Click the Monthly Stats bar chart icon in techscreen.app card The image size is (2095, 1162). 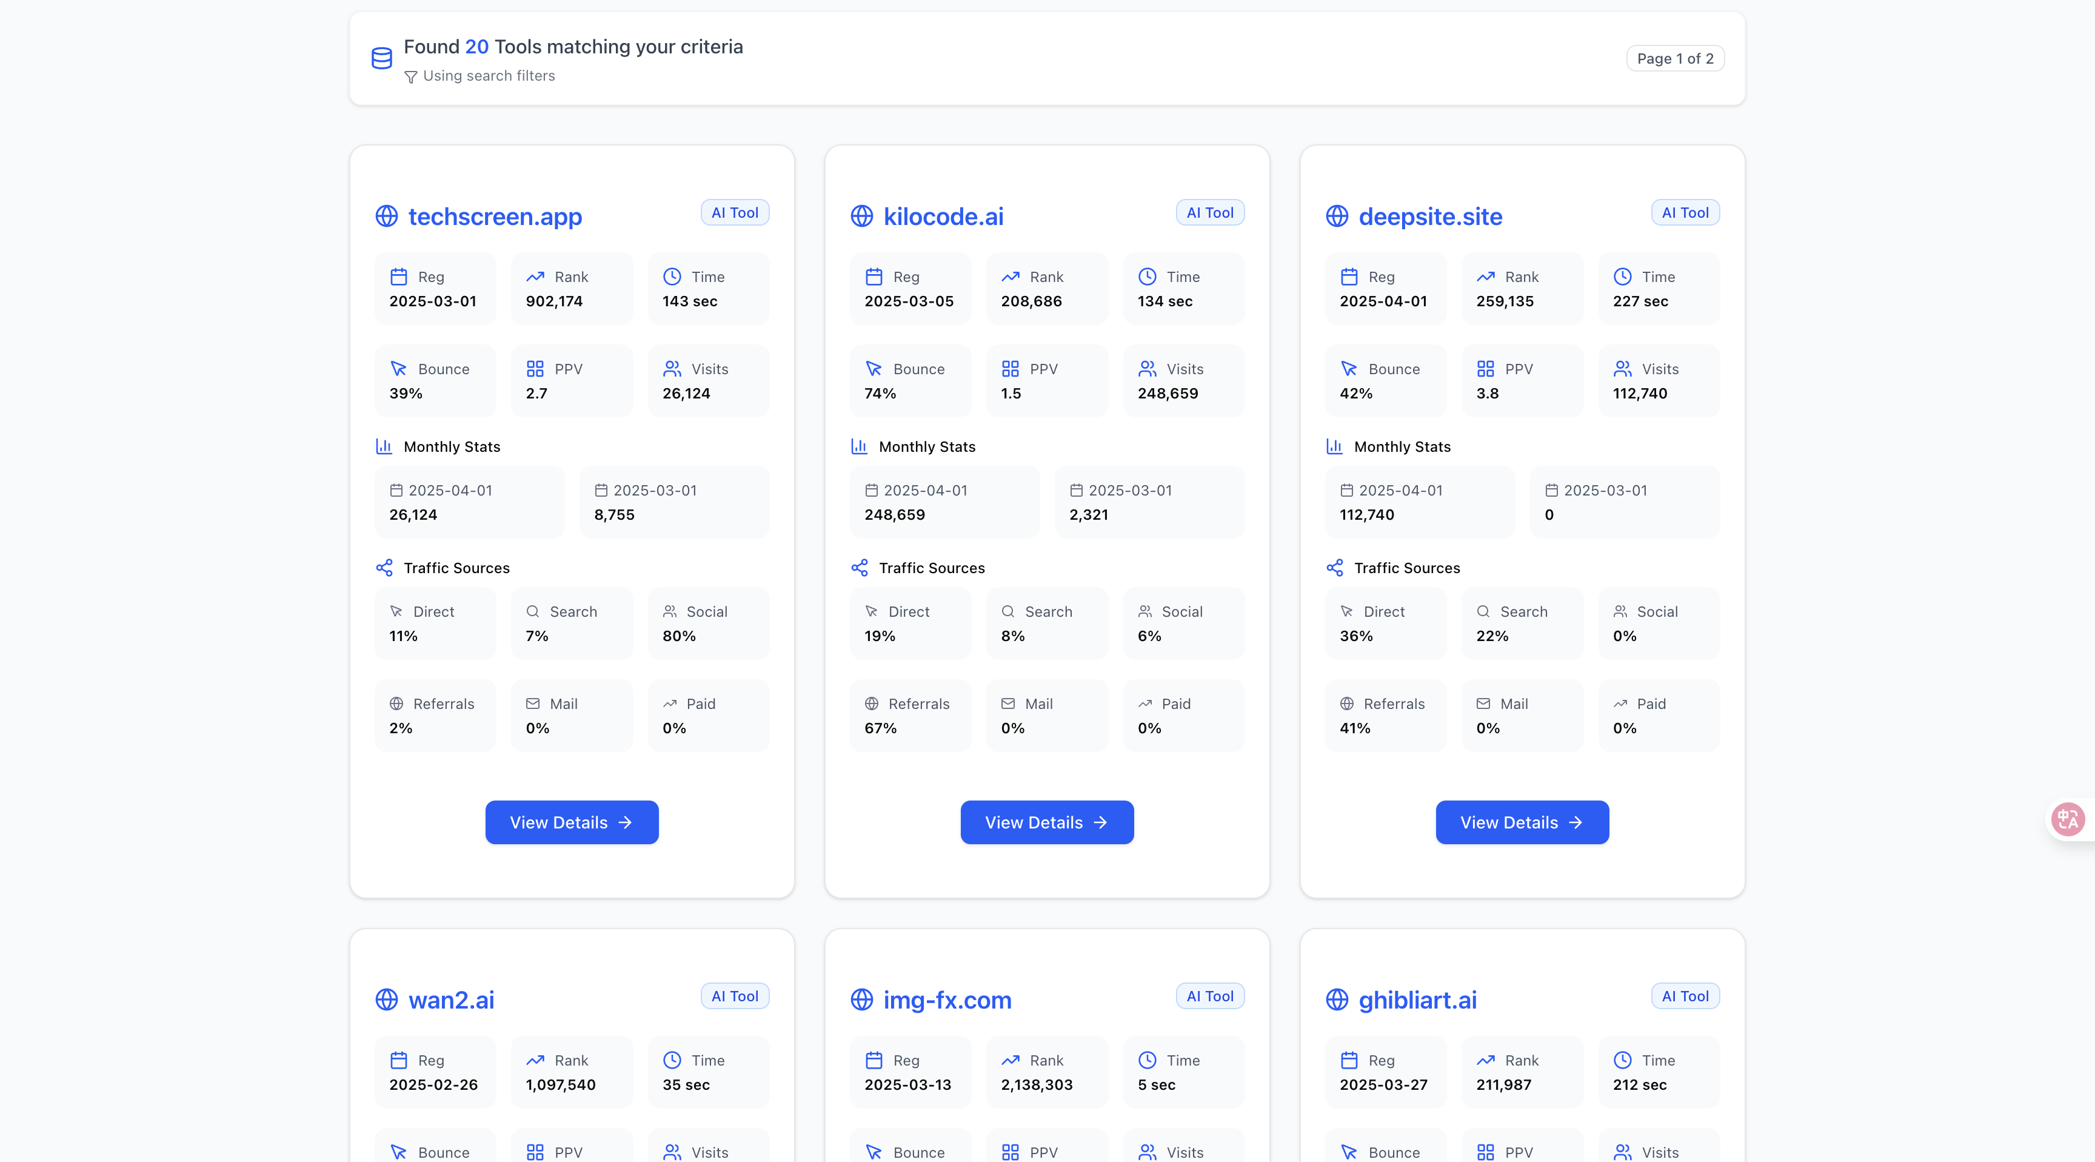click(x=384, y=446)
